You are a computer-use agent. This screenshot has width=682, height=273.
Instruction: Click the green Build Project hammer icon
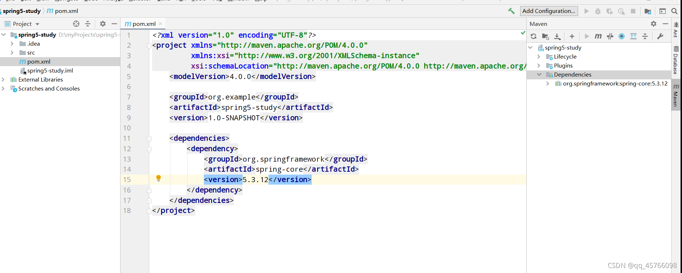511,11
